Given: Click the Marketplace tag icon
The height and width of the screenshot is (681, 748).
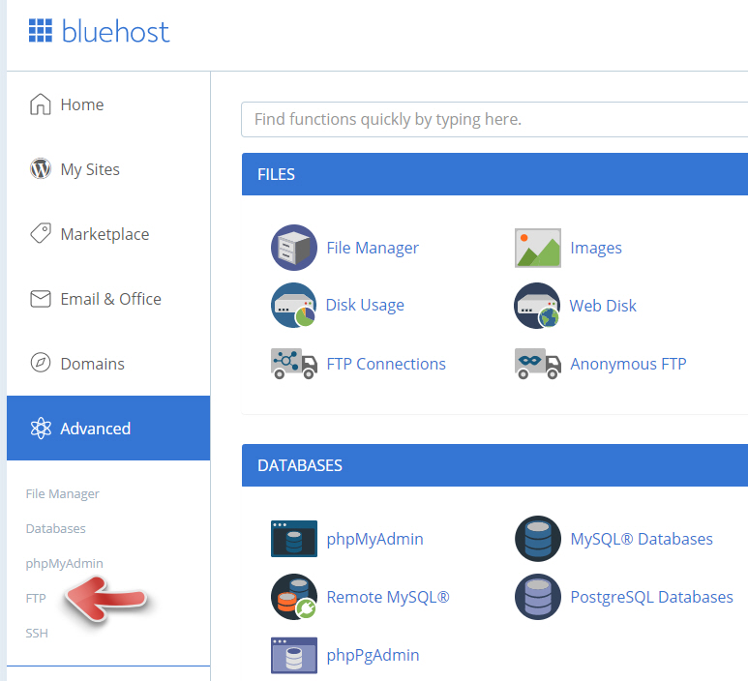Looking at the screenshot, I should click(41, 233).
